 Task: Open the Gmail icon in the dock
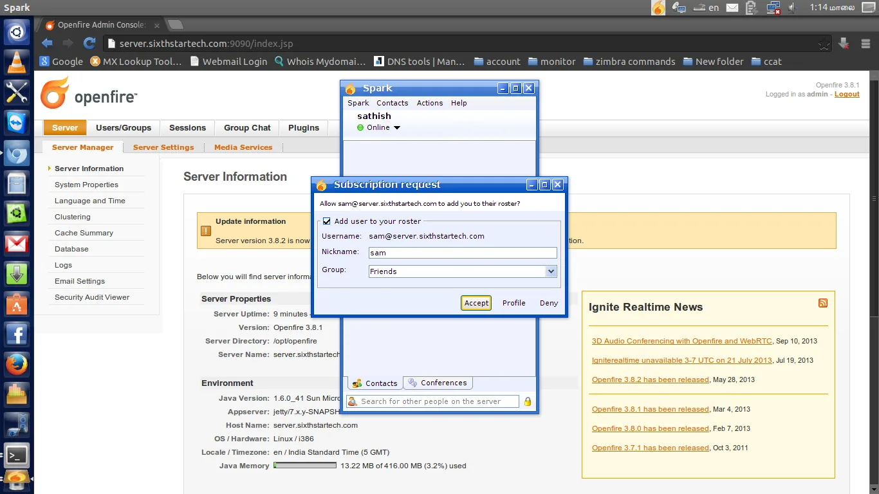17,244
